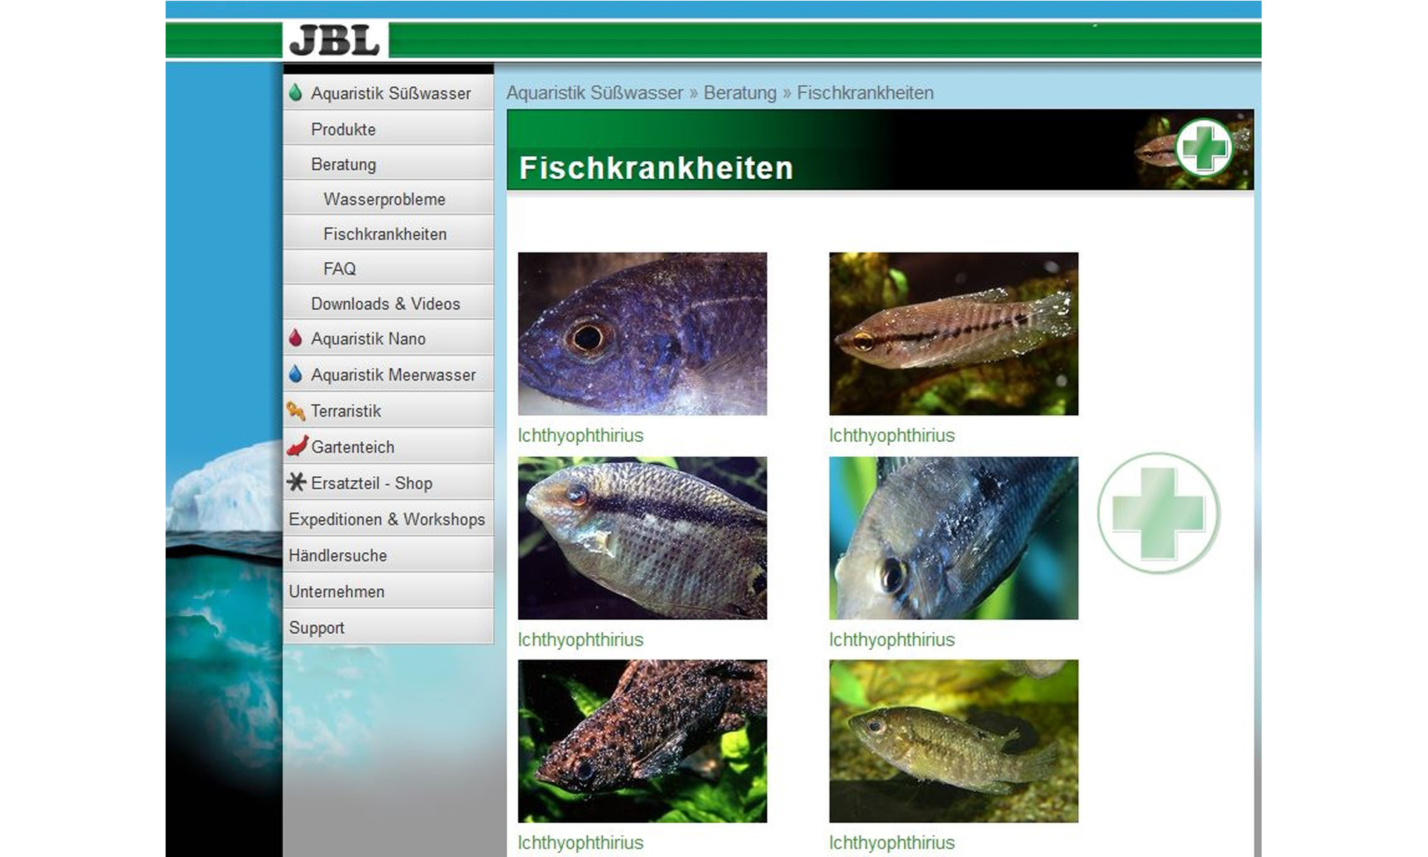Click the blue drop icon beside Aquaristik Meerwasser

coord(296,374)
